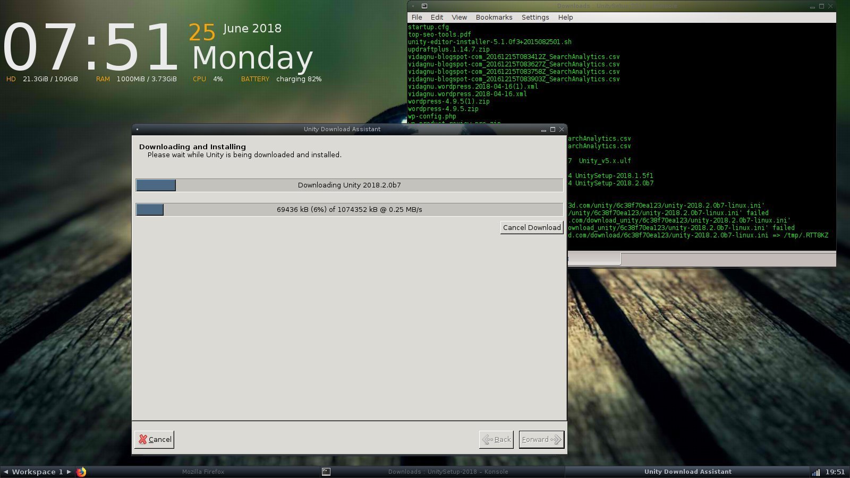Click the Cancel button in the assistant
Image resolution: width=850 pixels, height=478 pixels.
pyautogui.click(x=154, y=439)
